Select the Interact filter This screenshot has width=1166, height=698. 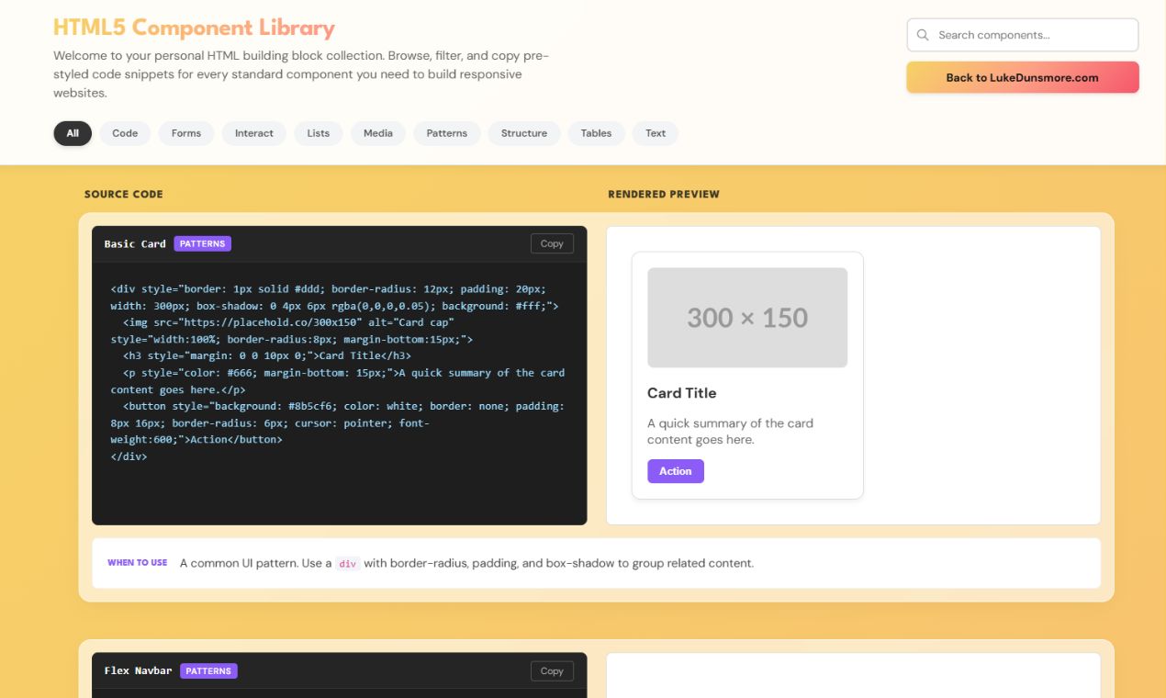(x=253, y=133)
